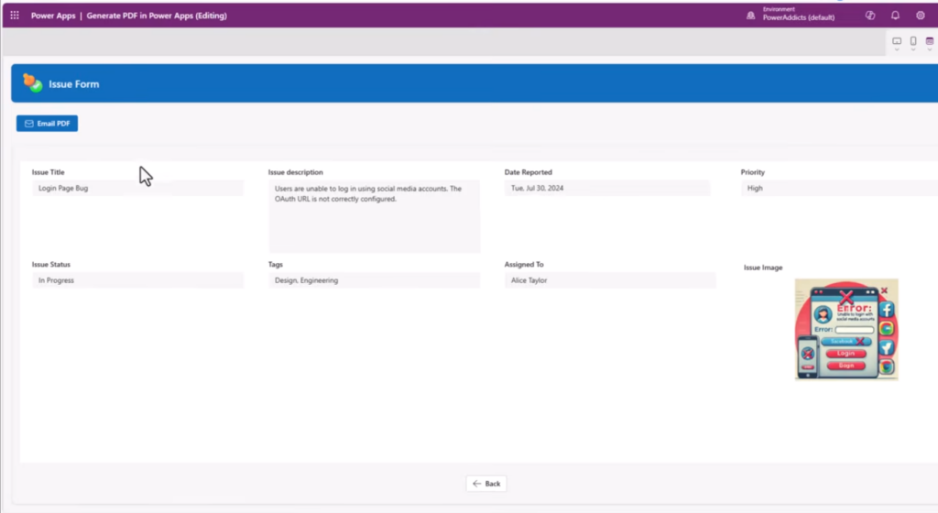Click the Assigned To Alice Taylor field

(x=610, y=280)
